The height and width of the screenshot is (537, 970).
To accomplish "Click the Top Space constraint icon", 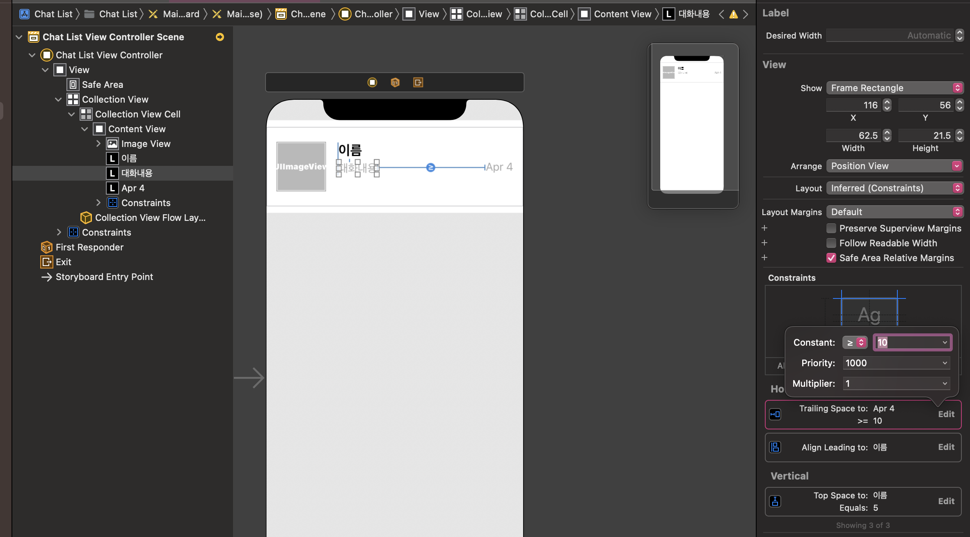I will click(775, 501).
